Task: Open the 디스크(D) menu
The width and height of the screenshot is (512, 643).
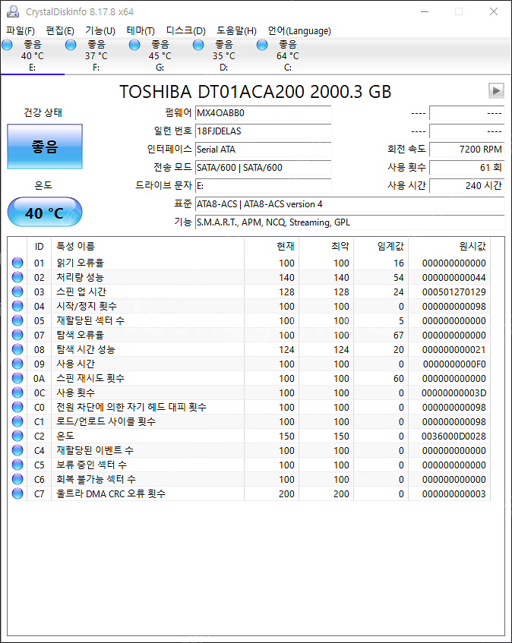Action: [185, 31]
